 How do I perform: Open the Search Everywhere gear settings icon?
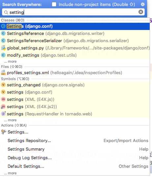tap(143, 4)
